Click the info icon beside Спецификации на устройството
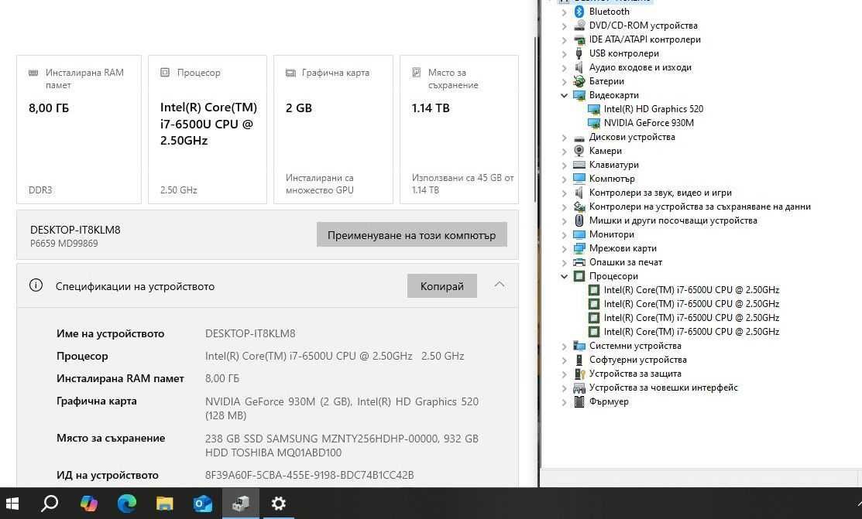The height and width of the screenshot is (519, 862). [36, 285]
